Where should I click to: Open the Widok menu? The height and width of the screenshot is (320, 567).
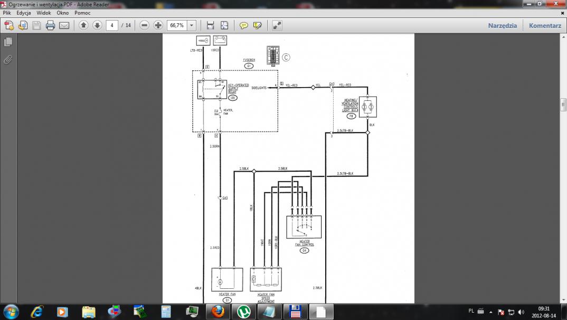tap(44, 13)
